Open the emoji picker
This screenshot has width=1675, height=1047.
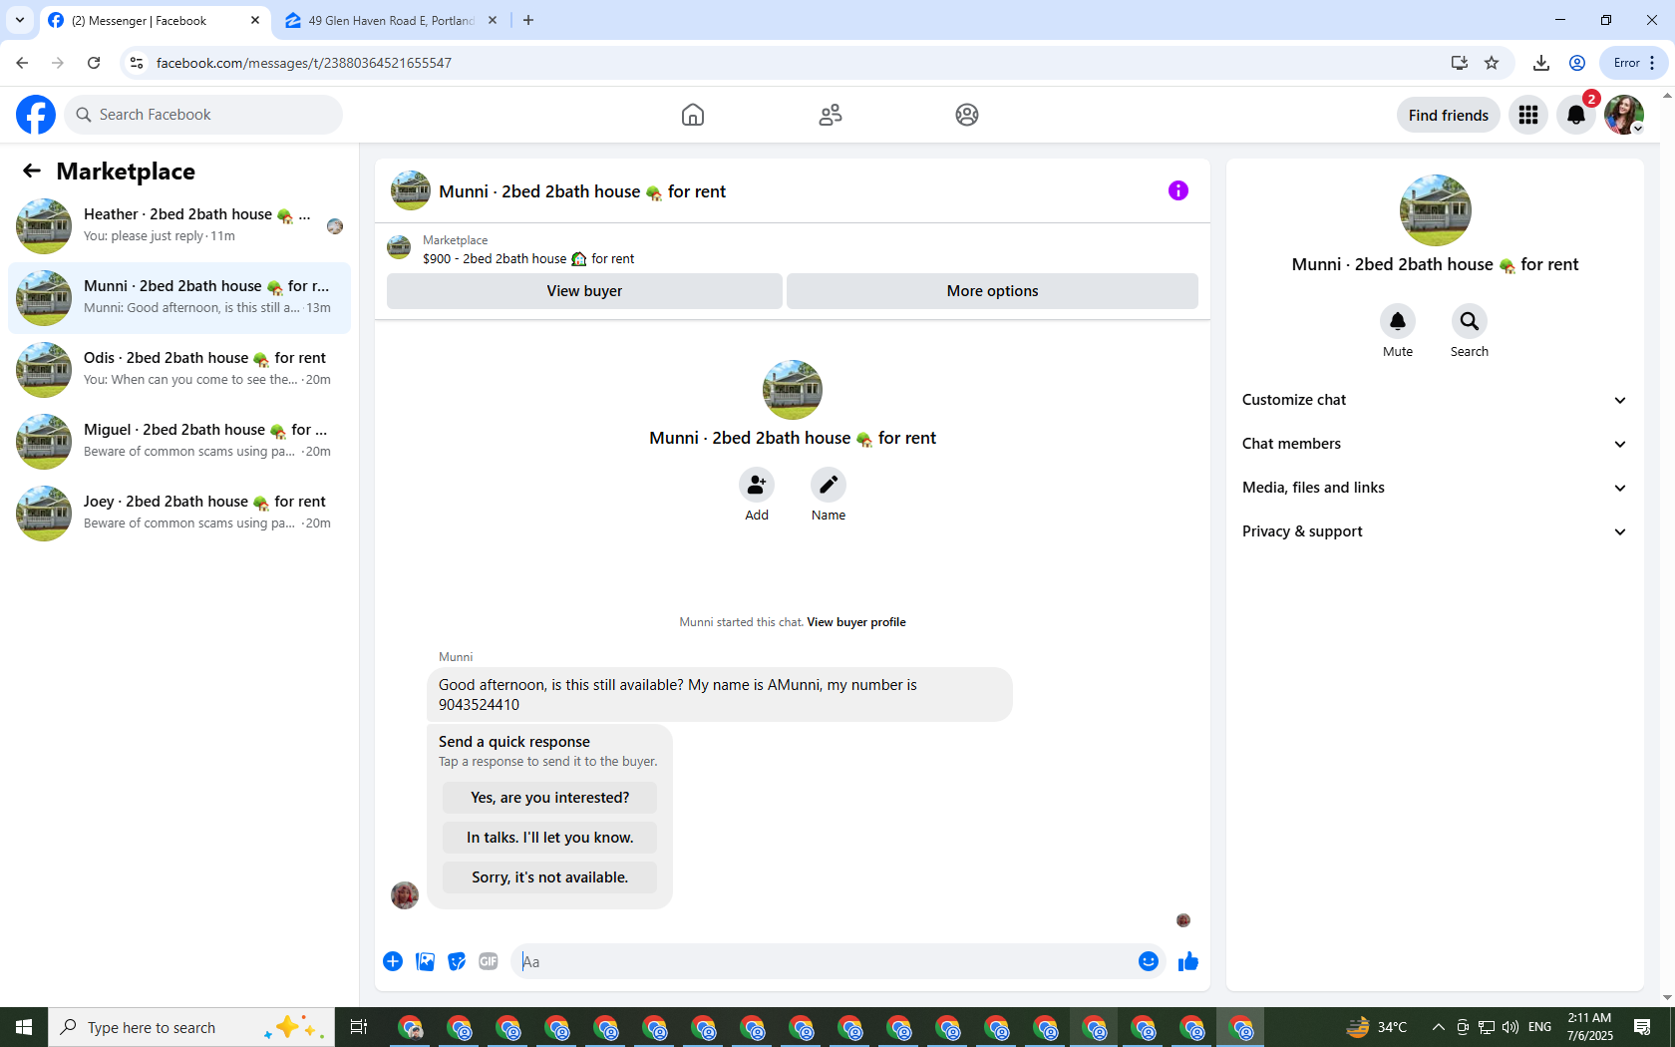point(1149,961)
